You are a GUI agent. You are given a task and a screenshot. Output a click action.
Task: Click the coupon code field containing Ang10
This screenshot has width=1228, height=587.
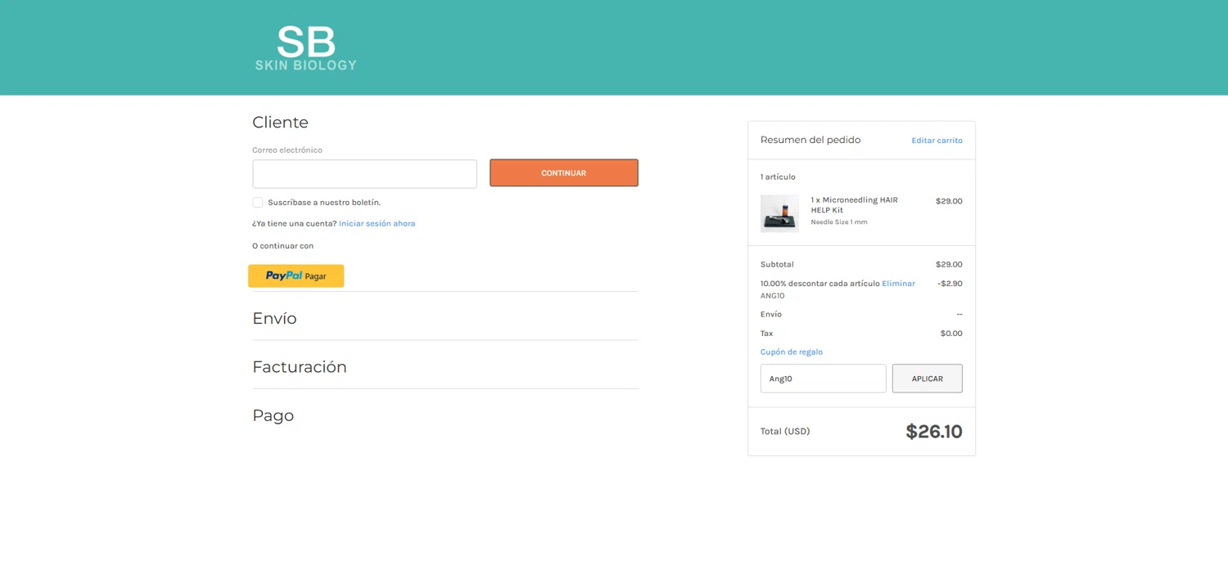click(823, 379)
